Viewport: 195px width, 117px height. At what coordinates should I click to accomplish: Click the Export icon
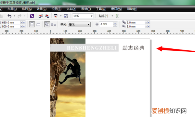pyautogui.click(x=47, y=16)
